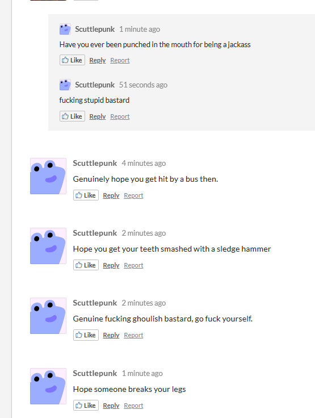Reply to the 'sledge hammer' comment
The height and width of the screenshot is (418, 315).
coord(111,265)
